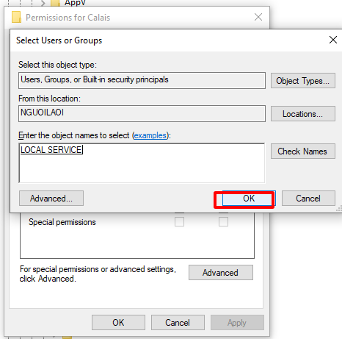Open Advanced search in Select Users or Groups
Image resolution: width=342 pixels, height=339 pixels.
(x=51, y=199)
